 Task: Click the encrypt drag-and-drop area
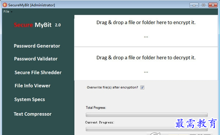[x=146, y=31]
